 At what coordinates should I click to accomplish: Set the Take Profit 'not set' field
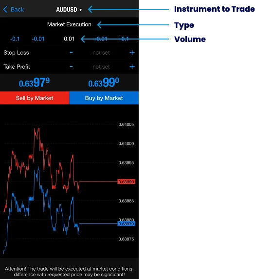[x=101, y=67]
